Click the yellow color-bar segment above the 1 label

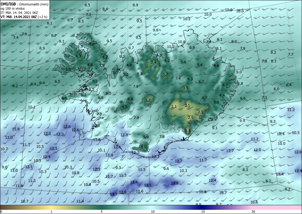pyautogui.click(x=51, y=207)
